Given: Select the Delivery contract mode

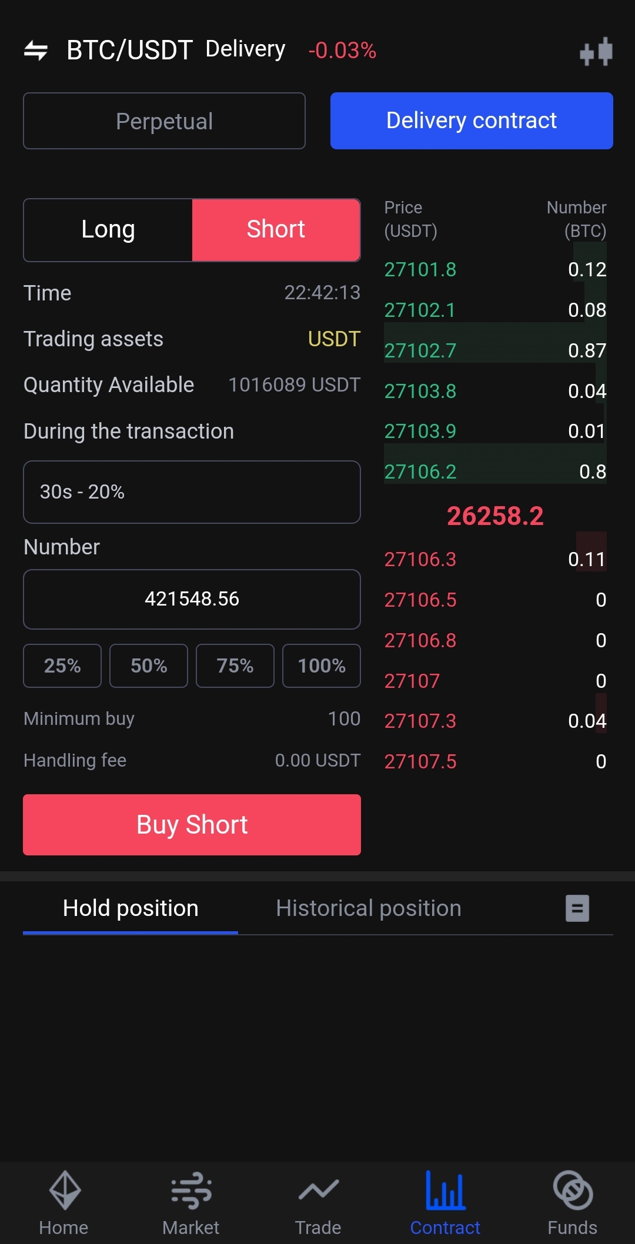Looking at the screenshot, I should click(x=472, y=121).
